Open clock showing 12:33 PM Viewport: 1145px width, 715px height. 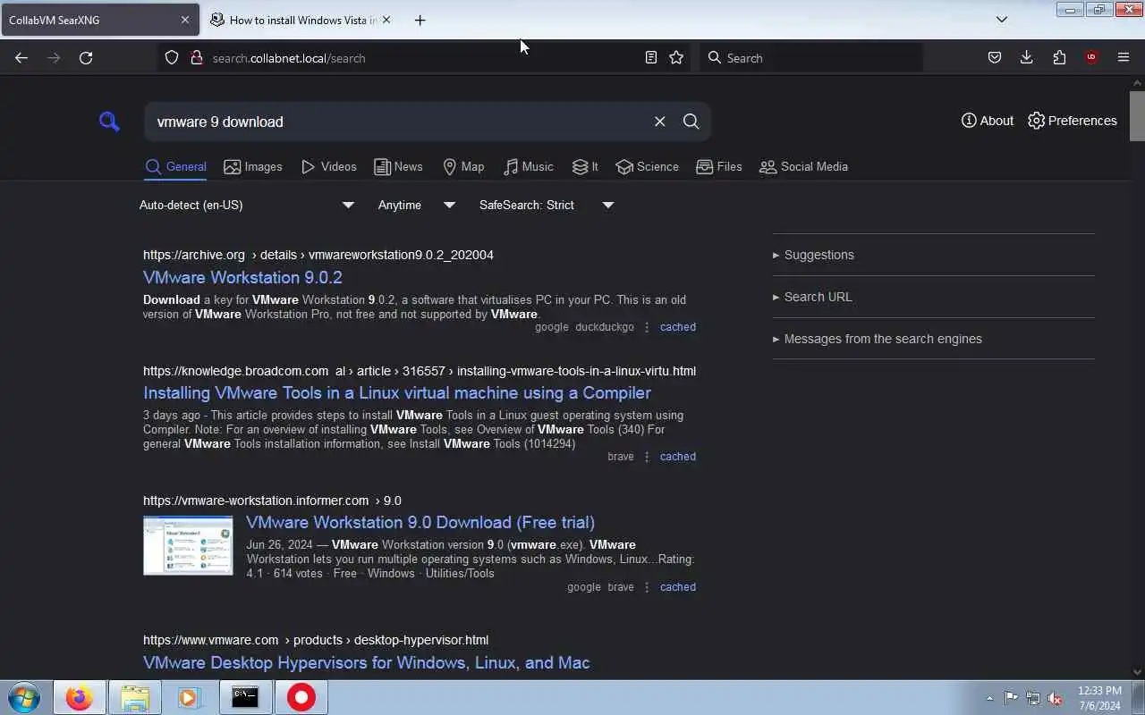pos(1099,697)
